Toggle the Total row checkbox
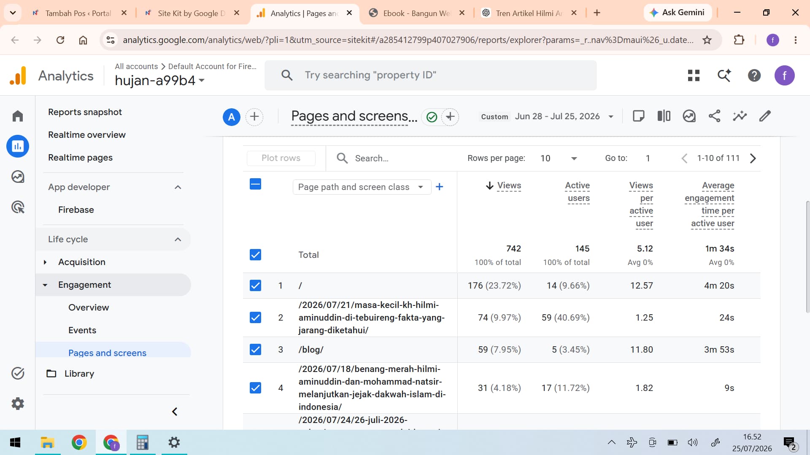Image resolution: width=810 pixels, height=455 pixels. 255,255
